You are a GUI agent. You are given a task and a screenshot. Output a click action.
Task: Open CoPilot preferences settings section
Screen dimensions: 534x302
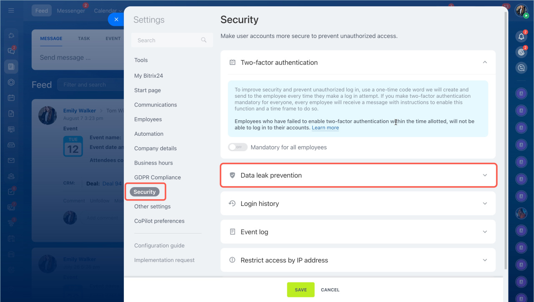[159, 221]
